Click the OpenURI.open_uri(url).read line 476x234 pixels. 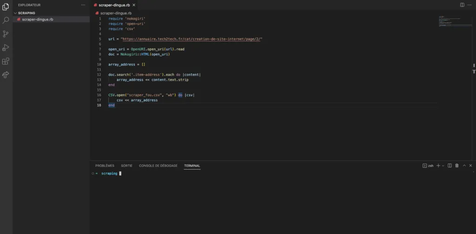[x=146, y=49]
